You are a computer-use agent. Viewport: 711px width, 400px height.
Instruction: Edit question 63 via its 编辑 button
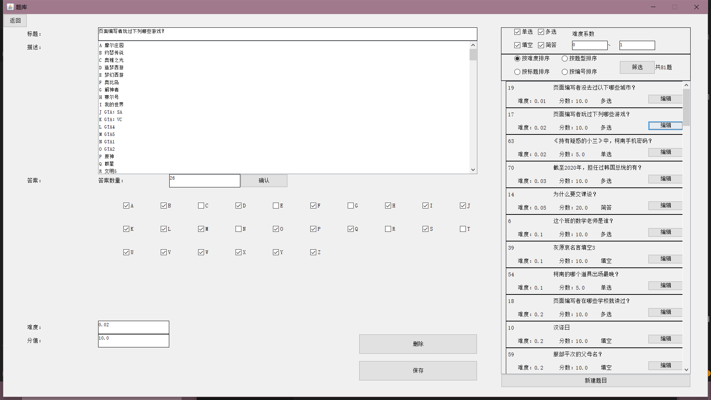pos(665,152)
